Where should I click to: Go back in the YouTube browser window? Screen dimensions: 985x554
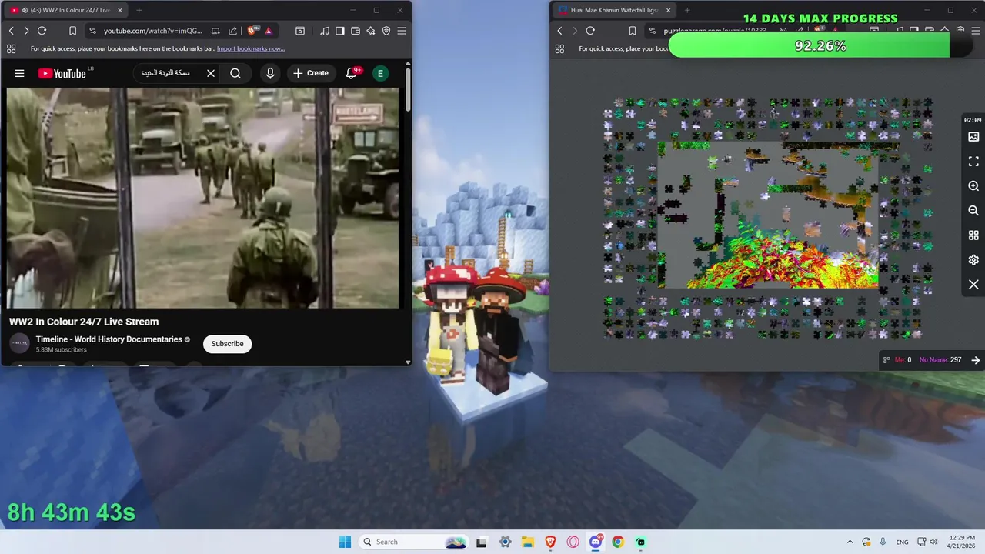(11, 31)
